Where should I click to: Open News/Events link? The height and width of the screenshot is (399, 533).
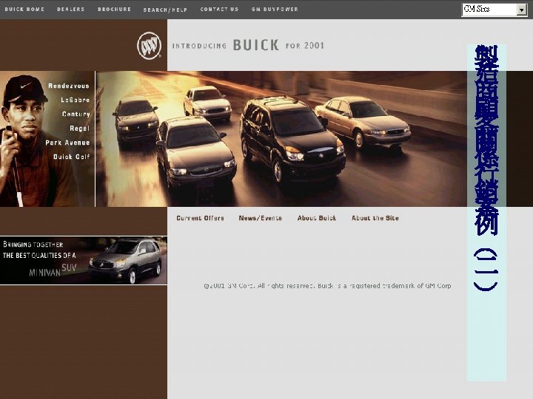pos(261,218)
